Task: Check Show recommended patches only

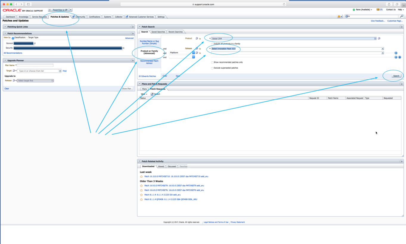Action: pyautogui.click(x=212, y=63)
